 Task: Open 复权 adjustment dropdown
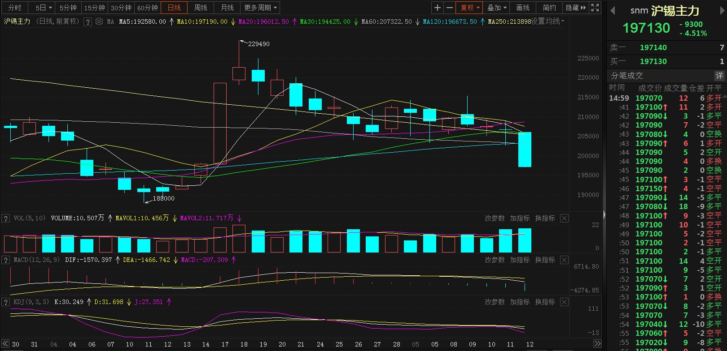point(470,8)
